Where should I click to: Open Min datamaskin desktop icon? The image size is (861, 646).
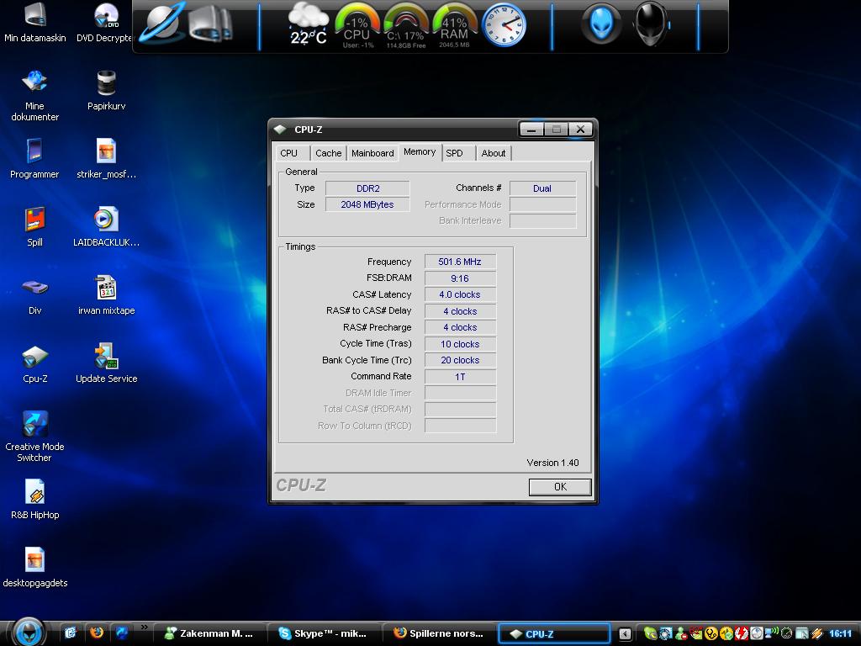click(35, 14)
